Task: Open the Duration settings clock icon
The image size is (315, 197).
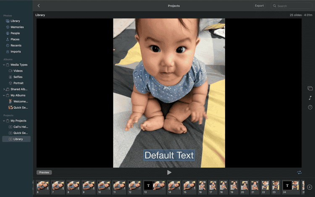Action: point(310,108)
